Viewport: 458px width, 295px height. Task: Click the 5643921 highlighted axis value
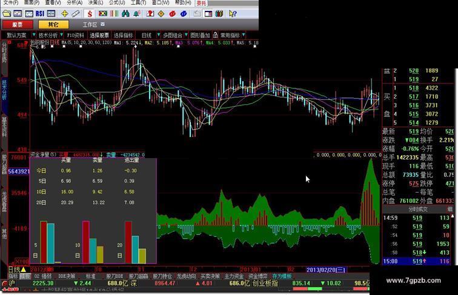coord(19,171)
